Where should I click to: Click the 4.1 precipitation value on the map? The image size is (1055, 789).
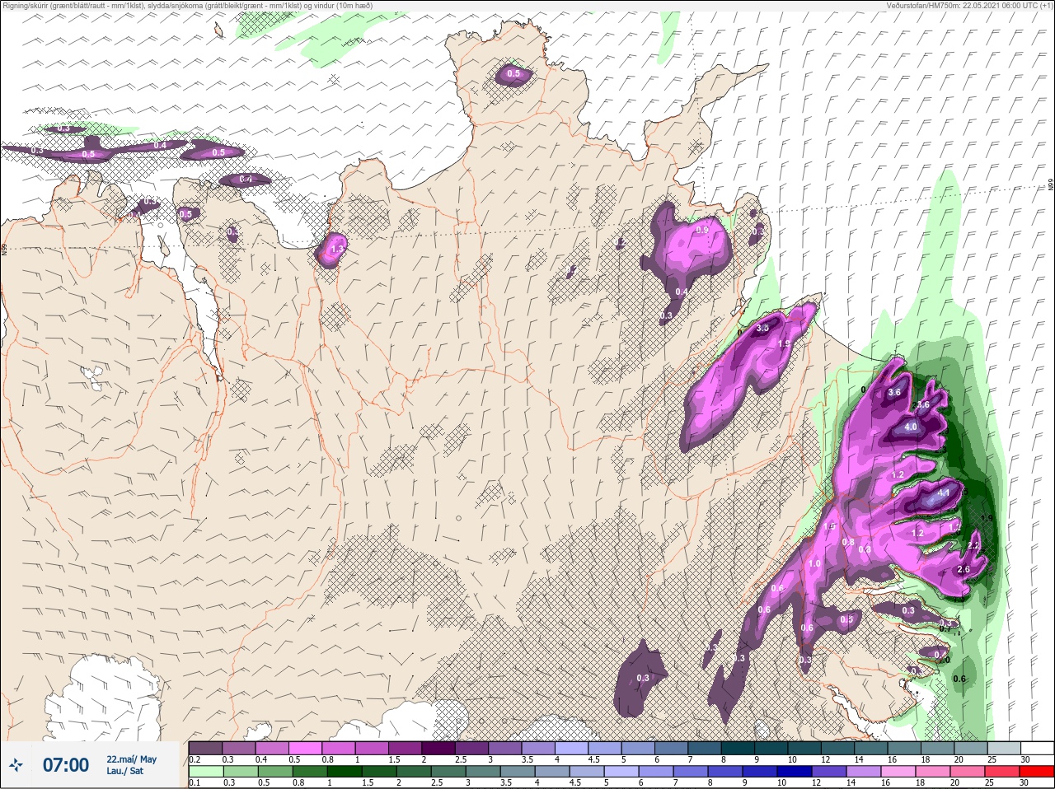[x=945, y=493]
